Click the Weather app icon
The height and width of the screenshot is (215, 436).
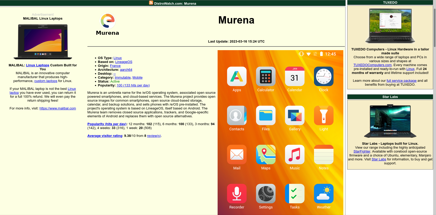point(324,194)
